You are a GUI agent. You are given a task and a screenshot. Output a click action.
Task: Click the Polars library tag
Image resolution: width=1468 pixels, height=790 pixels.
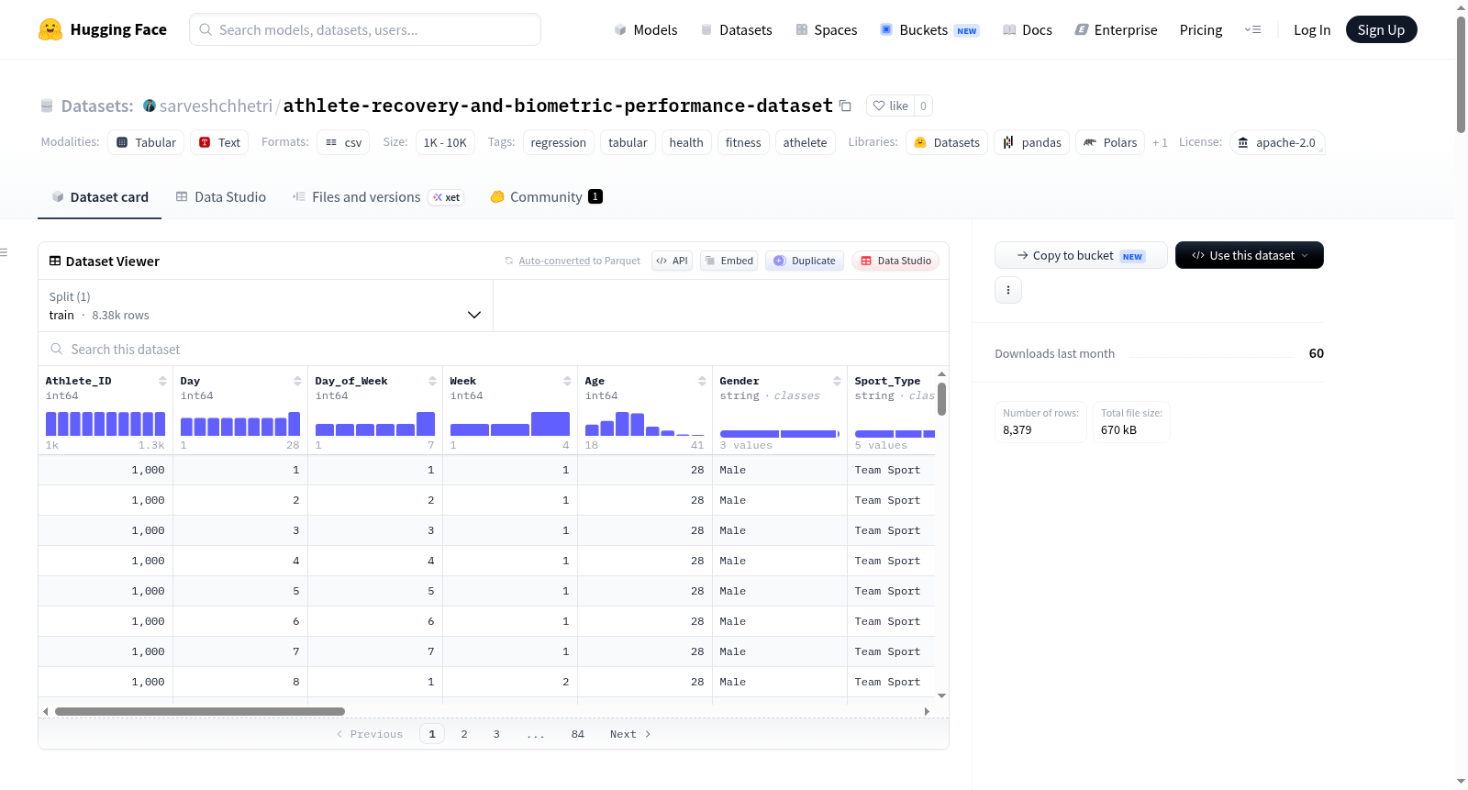click(x=1110, y=142)
